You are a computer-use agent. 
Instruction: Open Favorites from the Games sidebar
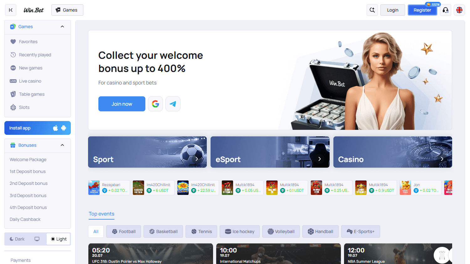click(x=28, y=41)
